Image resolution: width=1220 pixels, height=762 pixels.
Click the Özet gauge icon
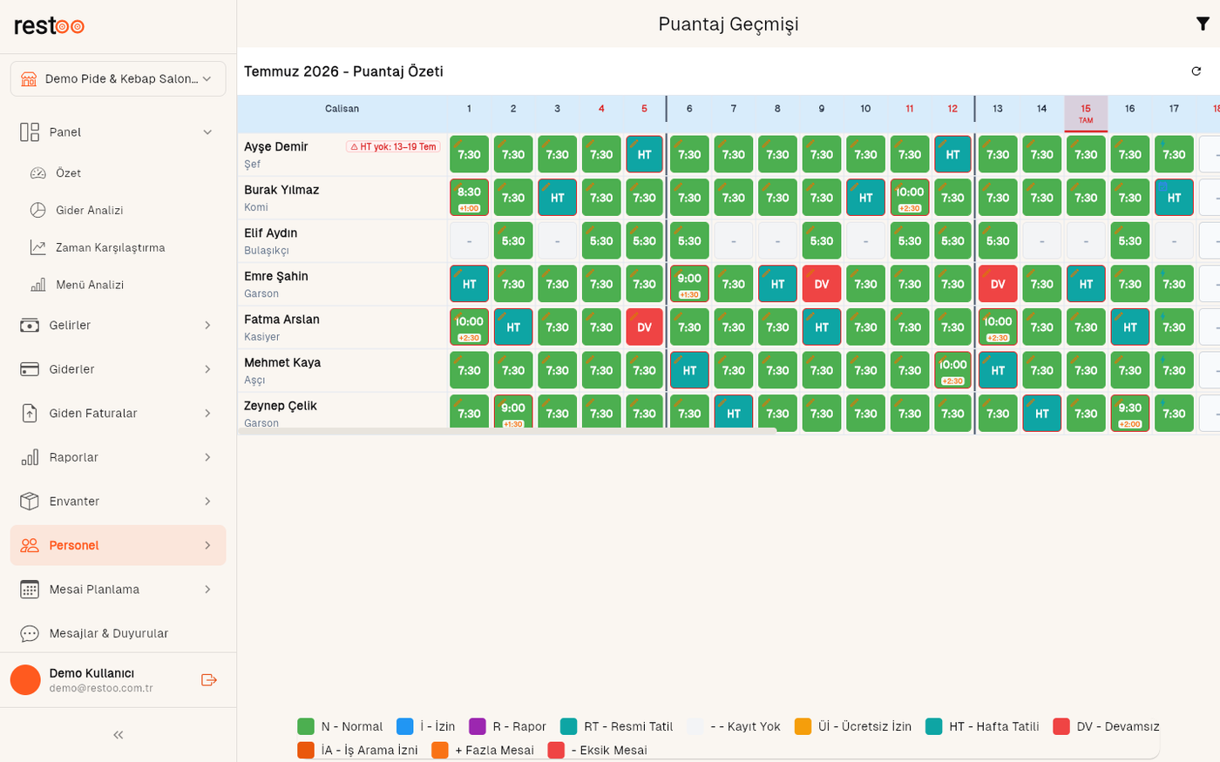click(x=37, y=173)
